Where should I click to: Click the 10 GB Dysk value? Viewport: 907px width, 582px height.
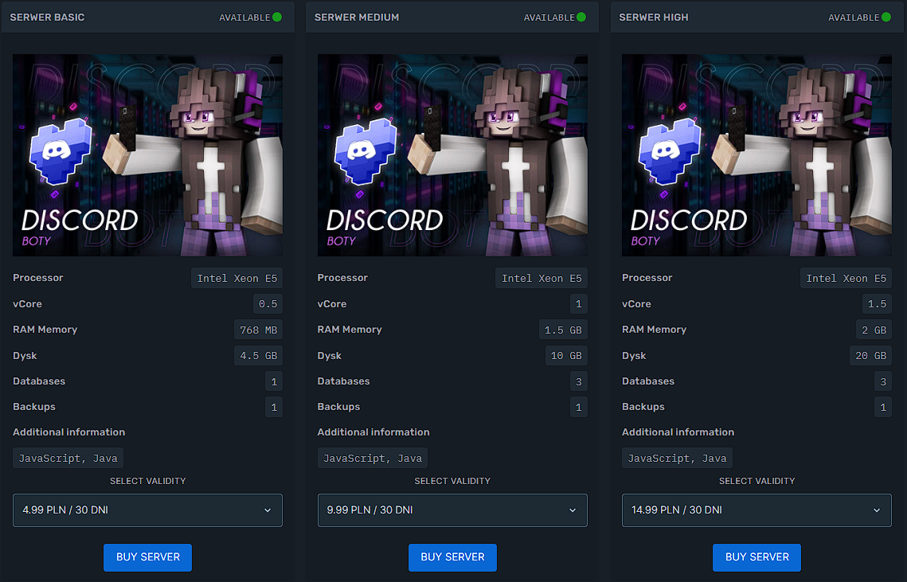coord(565,355)
